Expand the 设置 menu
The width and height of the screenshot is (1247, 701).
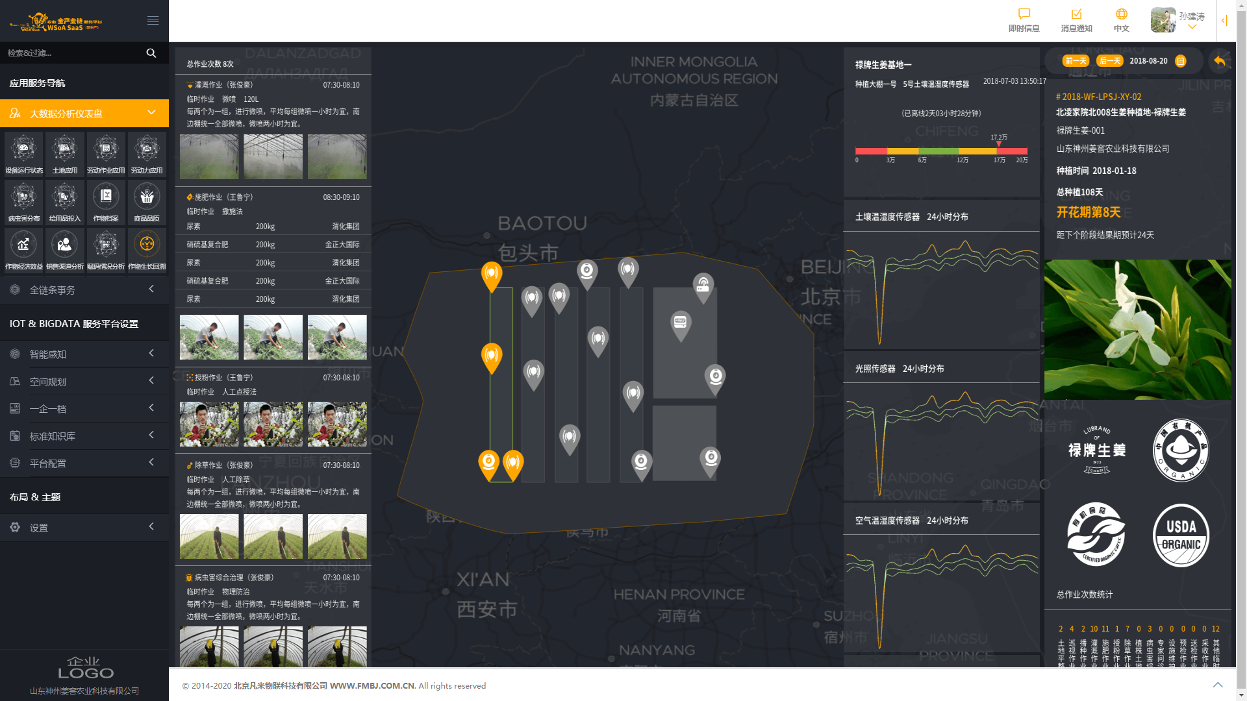[84, 527]
